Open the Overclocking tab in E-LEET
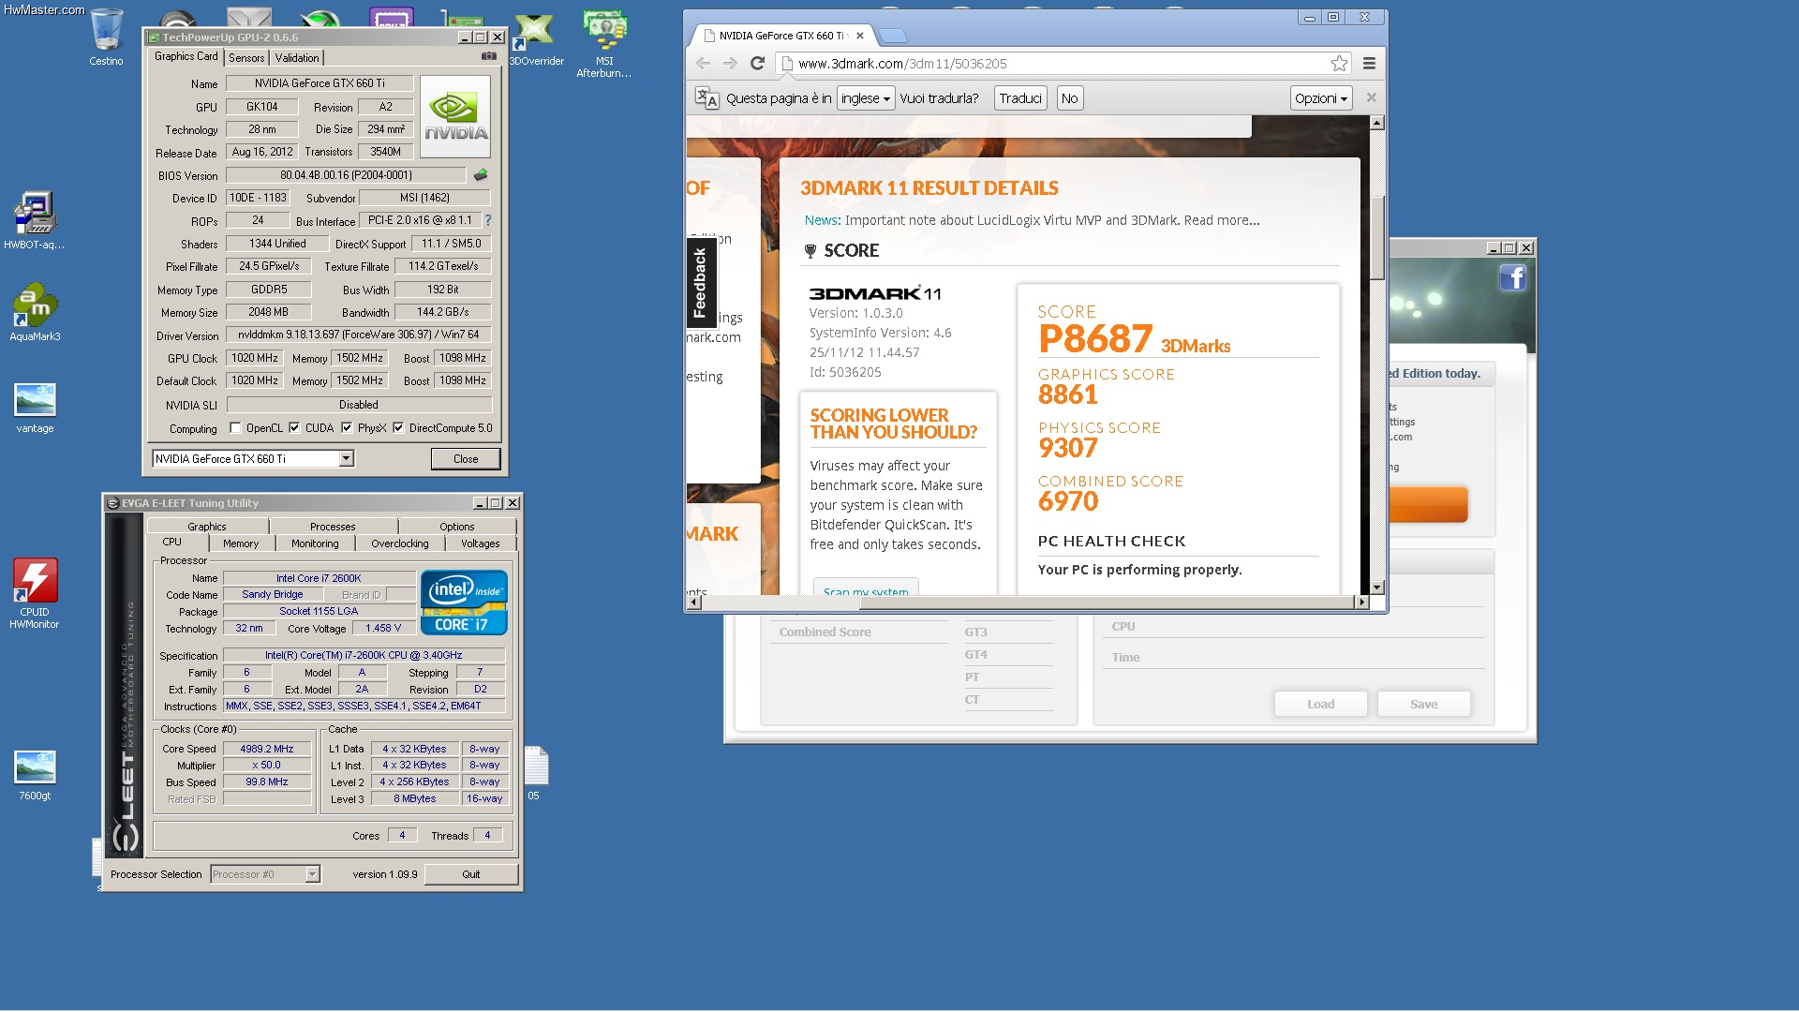 pyautogui.click(x=400, y=543)
